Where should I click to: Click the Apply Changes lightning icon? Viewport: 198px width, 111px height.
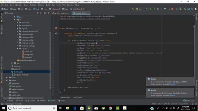point(154,9)
